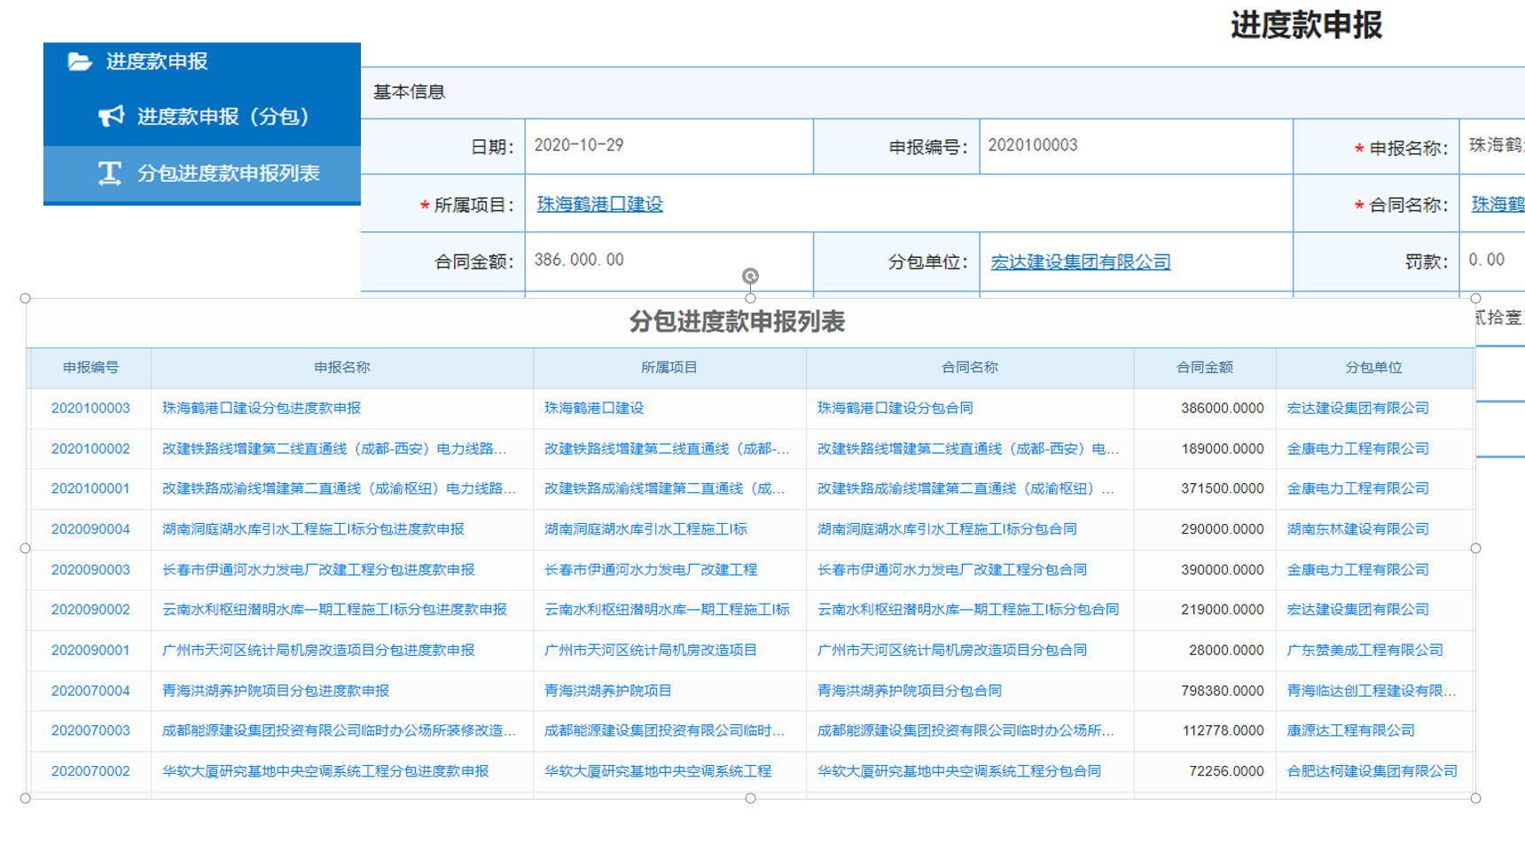Click 青海洪湖养护院项目分包进度款申报 entry
Image resolution: width=1525 pixels, height=851 pixels.
[276, 691]
